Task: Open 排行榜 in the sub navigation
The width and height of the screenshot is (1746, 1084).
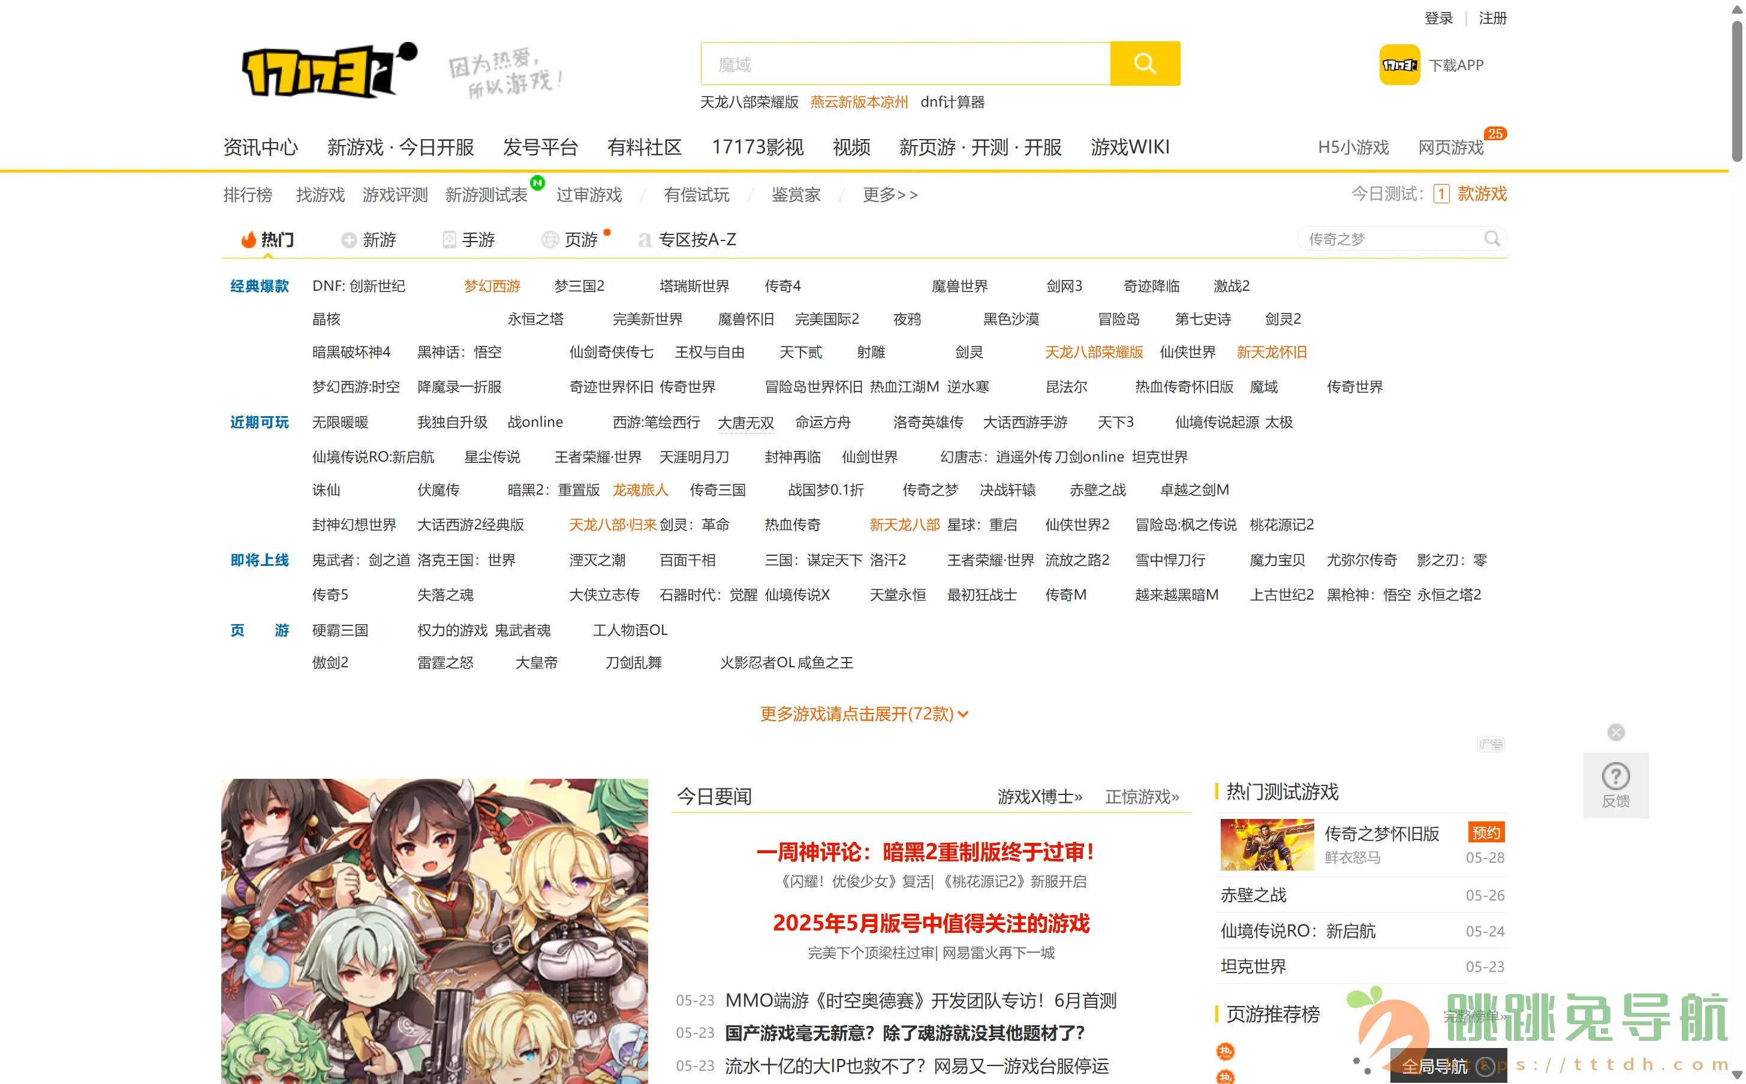Action: click(x=247, y=194)
